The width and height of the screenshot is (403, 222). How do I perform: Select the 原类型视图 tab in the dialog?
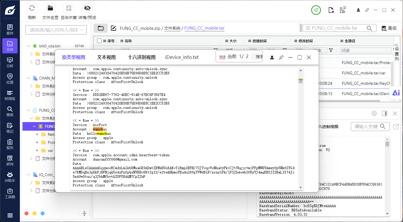(x=74, y=57)
